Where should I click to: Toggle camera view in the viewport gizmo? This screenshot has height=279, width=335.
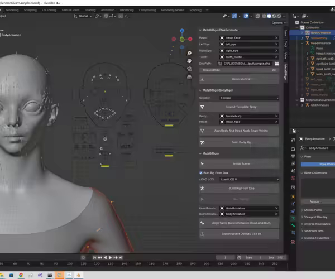point(189,68)
